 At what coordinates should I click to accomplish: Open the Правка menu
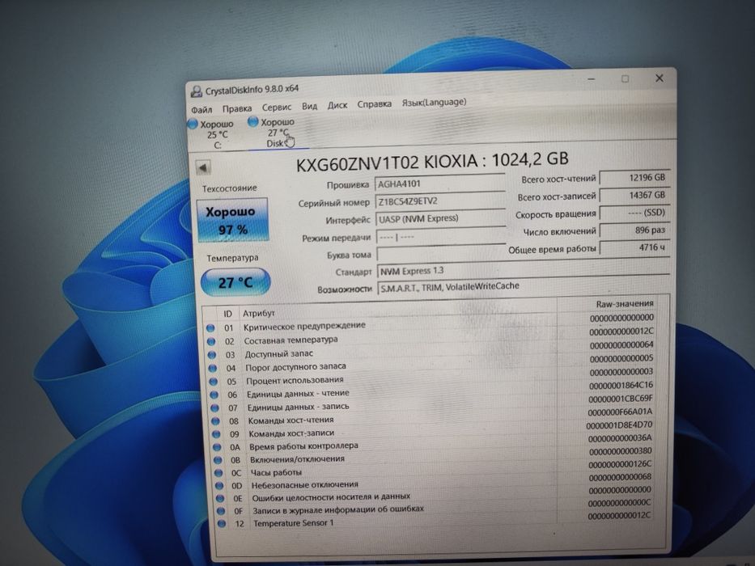pyautogui.click(x=237, y=109)
